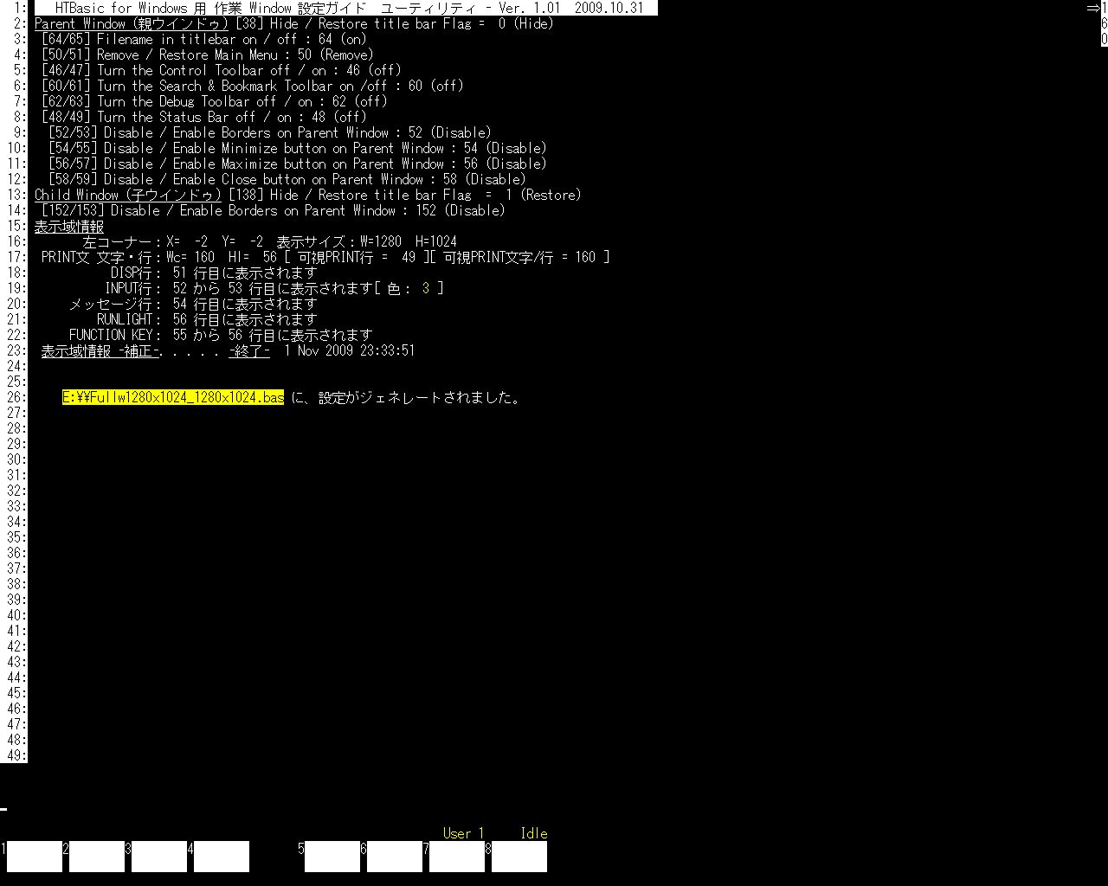Viewport: 1108px width, 886px height.
Task: Click softkey box number 6
Action: click(x=395, y=856)
